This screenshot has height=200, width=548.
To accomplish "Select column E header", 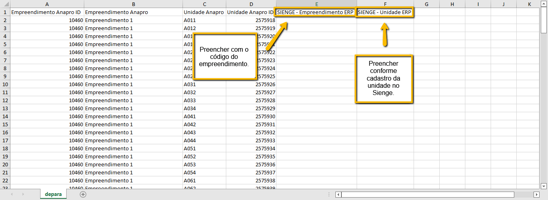I will pyautogui.click(x=316, y=4).
